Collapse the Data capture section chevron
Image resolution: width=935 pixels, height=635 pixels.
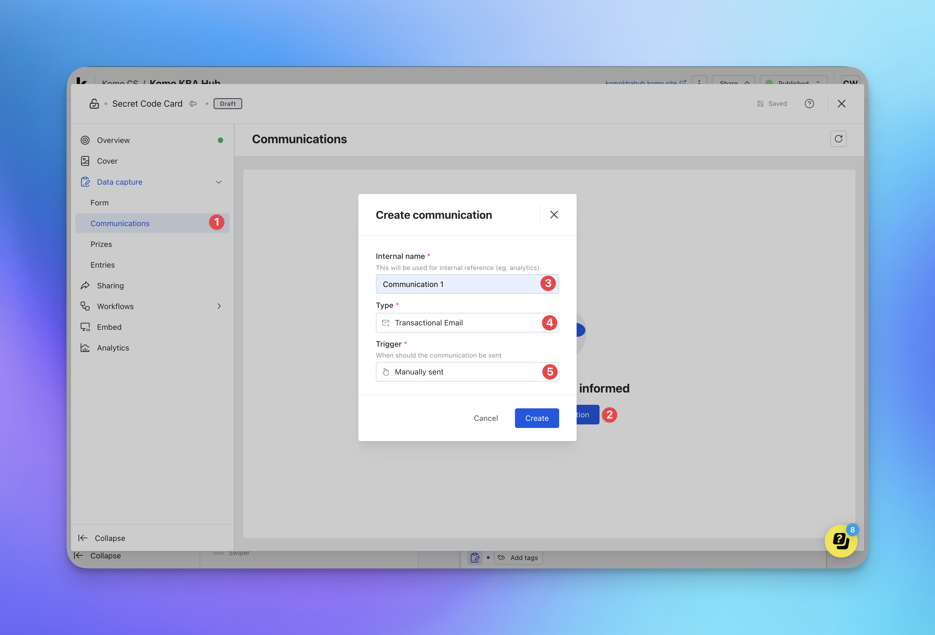pyautogui.click(x=219, y=182)
